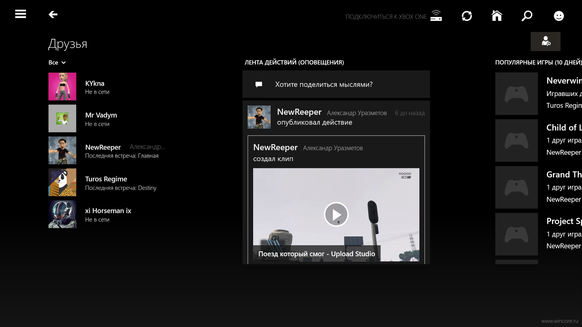
Task: Go to the Home screen icon
Action: click(497, 15)
